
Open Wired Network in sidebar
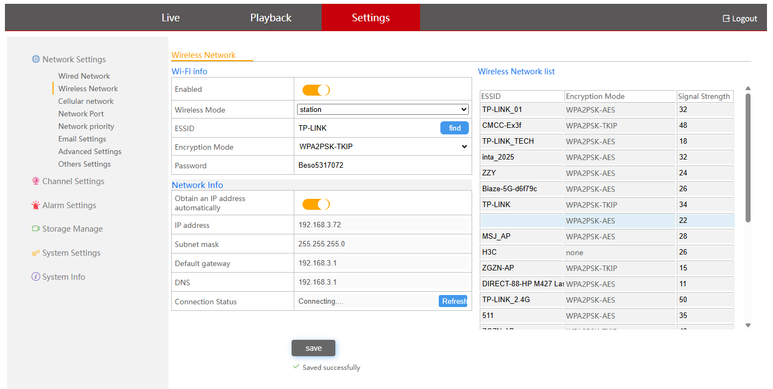pos(84,76)
